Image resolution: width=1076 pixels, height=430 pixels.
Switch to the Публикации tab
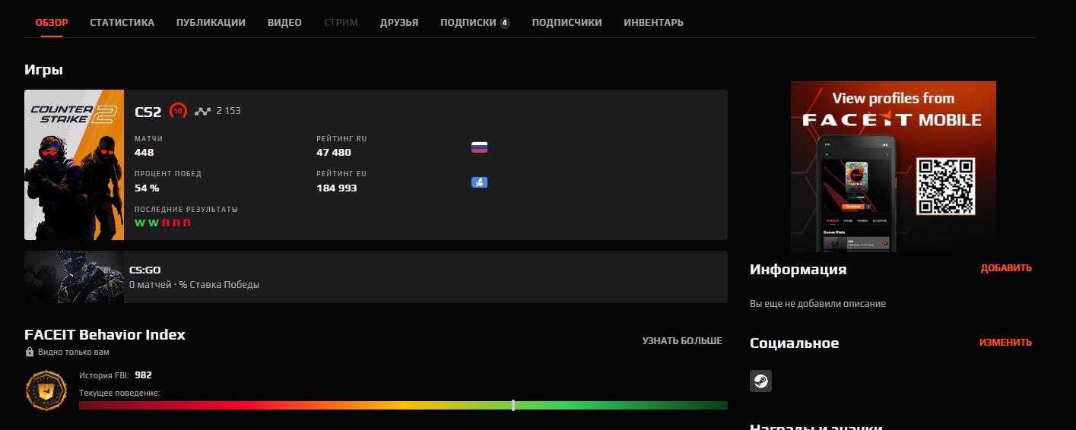coord(211,23)
